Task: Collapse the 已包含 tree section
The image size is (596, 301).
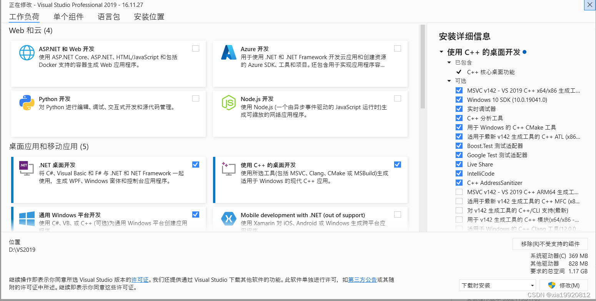Action: [x=449, y=62]
